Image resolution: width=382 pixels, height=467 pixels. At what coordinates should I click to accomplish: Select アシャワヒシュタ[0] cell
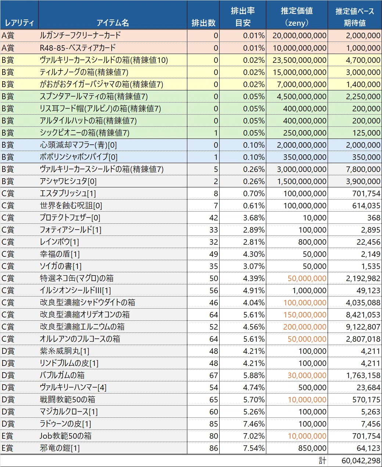(x=113, y=181)
